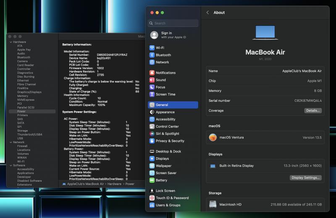Select Firewall under Network tree
This screenshot has height=218, width=336.
tap(22, 146)
